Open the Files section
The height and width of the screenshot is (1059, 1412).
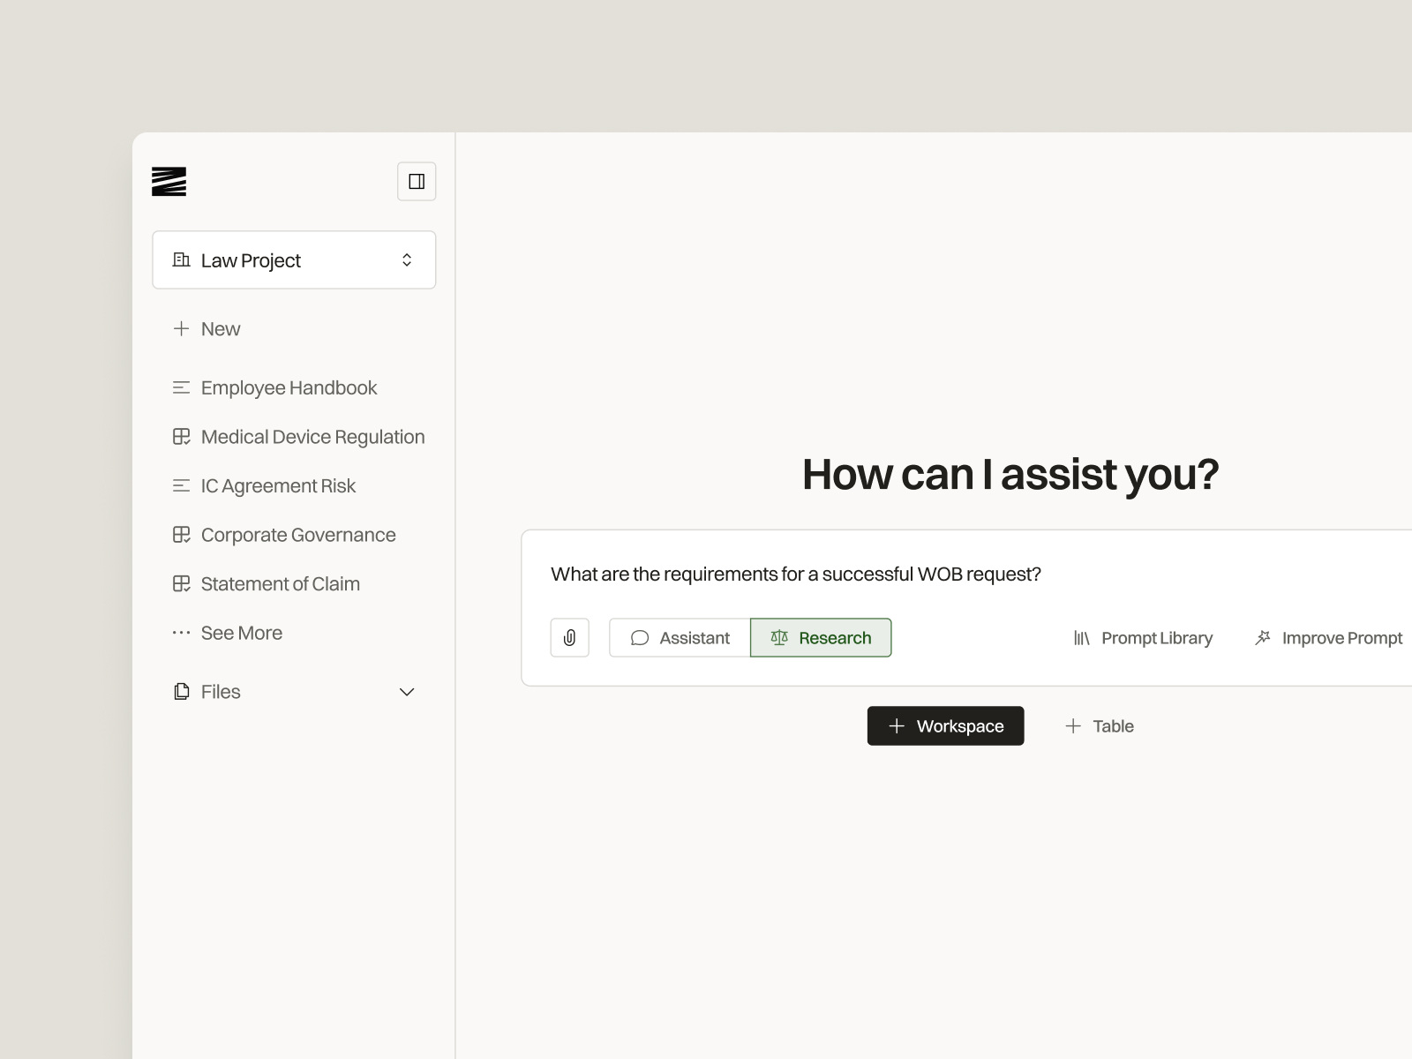[294, 692]
